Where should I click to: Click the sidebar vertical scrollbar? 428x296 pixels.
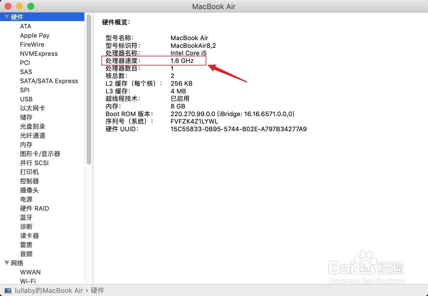89,90
